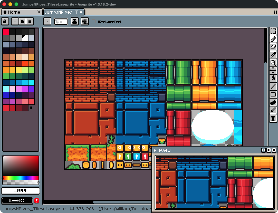This screenshot has width=278, height=213.
Task: Select the Eyedropper tool
Action: tap(273, 55)
